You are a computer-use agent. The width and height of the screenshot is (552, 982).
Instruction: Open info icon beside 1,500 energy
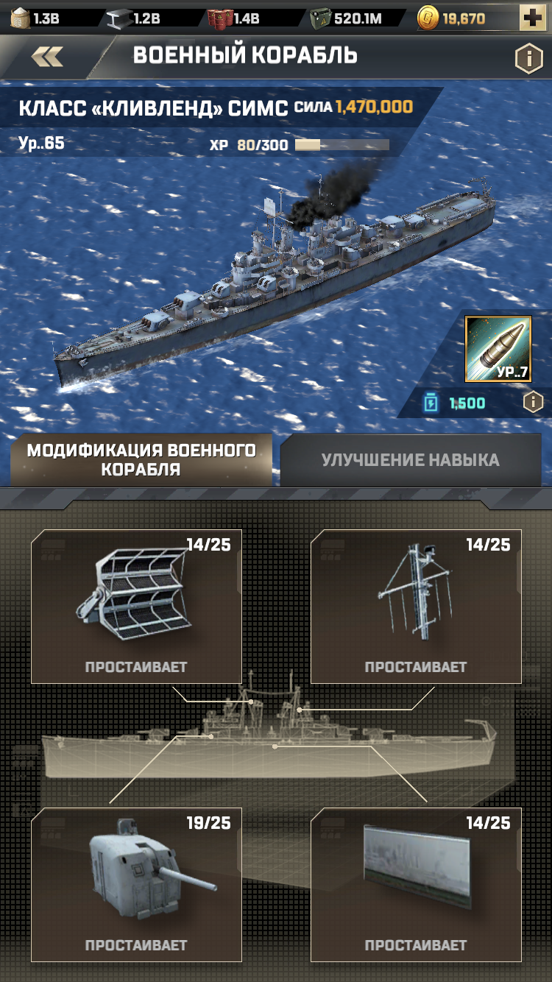(533, 403)
